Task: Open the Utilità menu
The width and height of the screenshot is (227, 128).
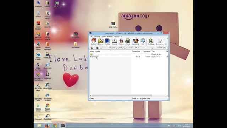Action: tap(104, 37)
